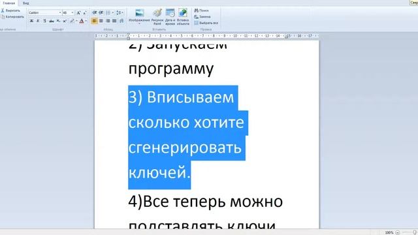This screenshot has height=235, width=418.
Task: Open the paragraph settings dialog icon
Action: (121, 21)
